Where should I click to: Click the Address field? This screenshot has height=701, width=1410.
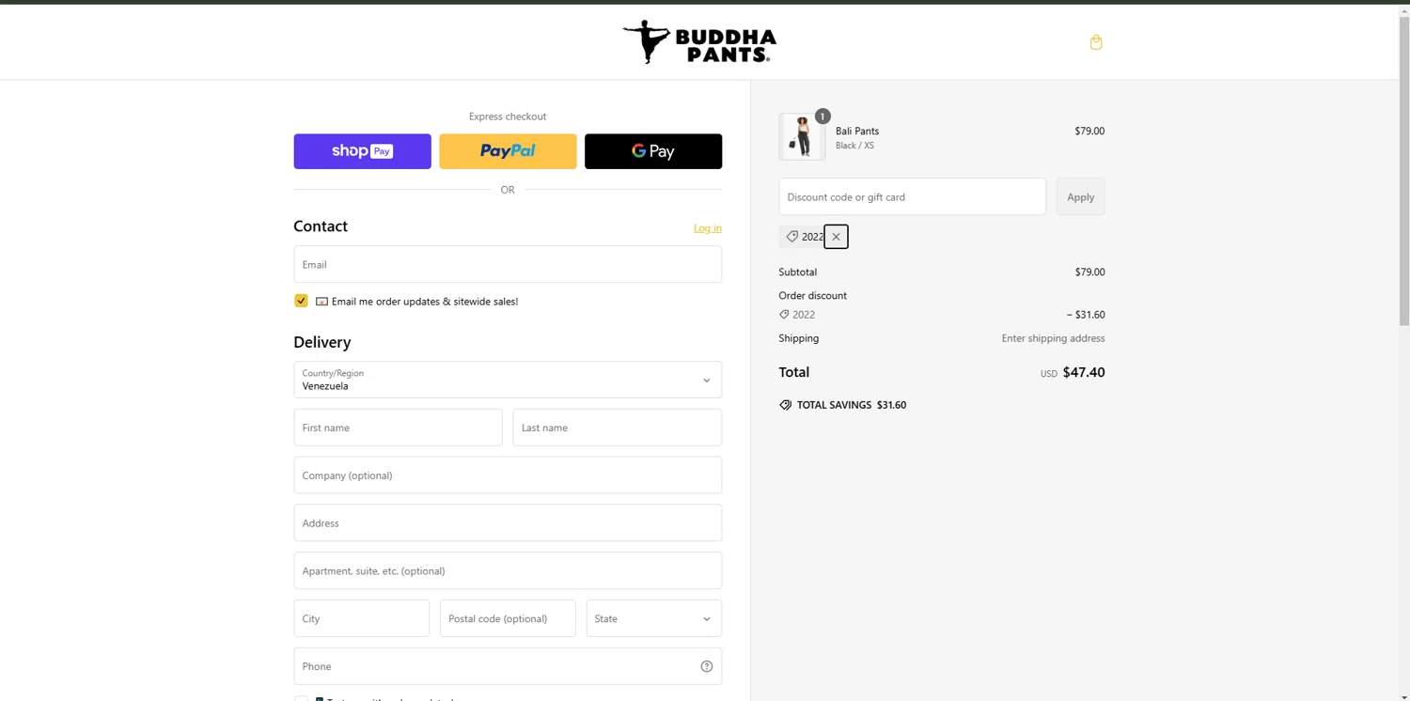coord(508,522)
